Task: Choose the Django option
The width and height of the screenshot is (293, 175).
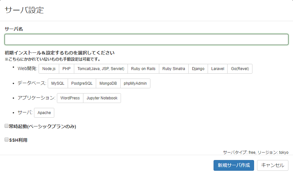Action: [198, 69]
